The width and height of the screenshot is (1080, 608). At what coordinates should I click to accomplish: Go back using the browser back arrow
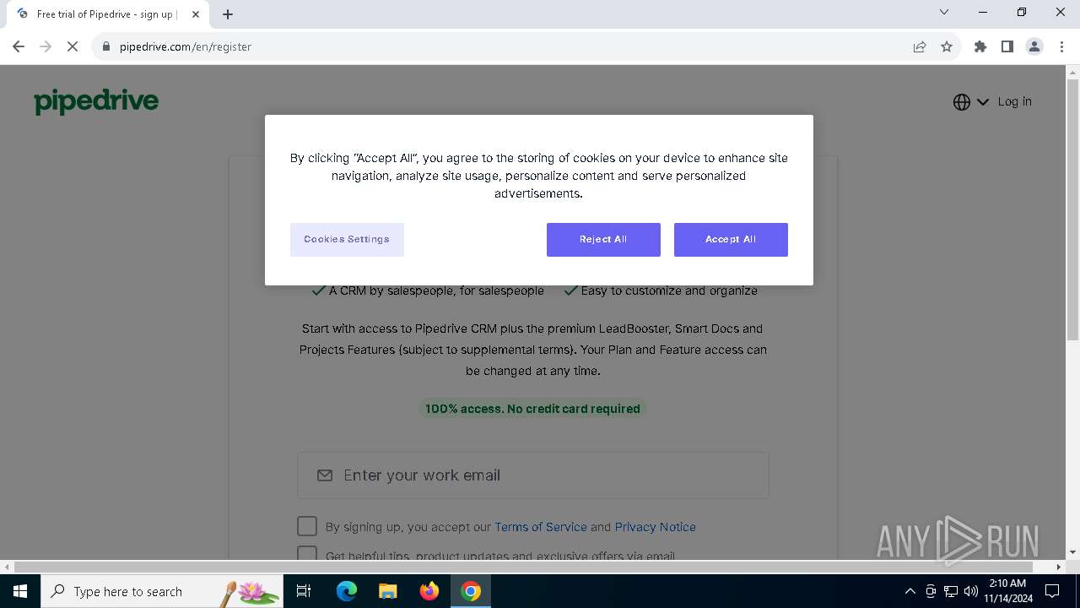(19, 46)
